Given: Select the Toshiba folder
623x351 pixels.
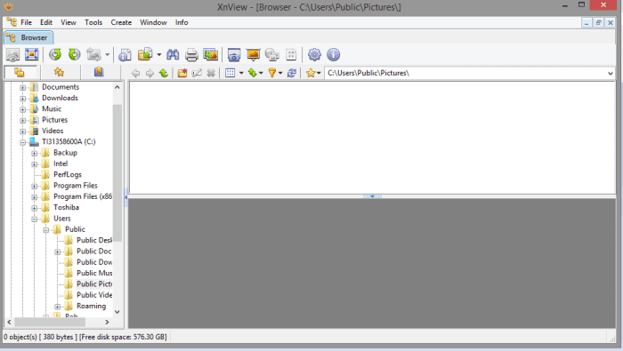Looking at the screenshot, I should click(x=66, y=207).
